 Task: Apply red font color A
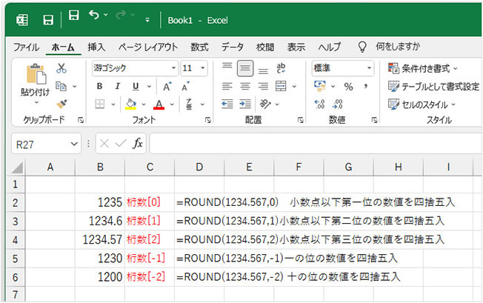tap(159, 104)
